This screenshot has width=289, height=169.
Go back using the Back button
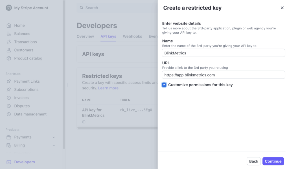[x=253, y=161]
